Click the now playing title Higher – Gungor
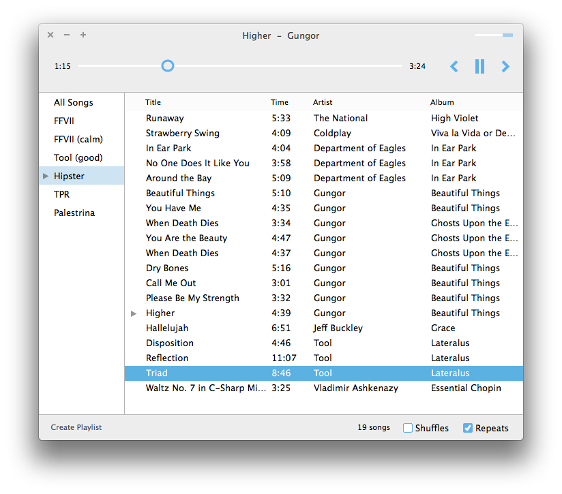Viewport: 562px width, 494px height. [280, 36]
